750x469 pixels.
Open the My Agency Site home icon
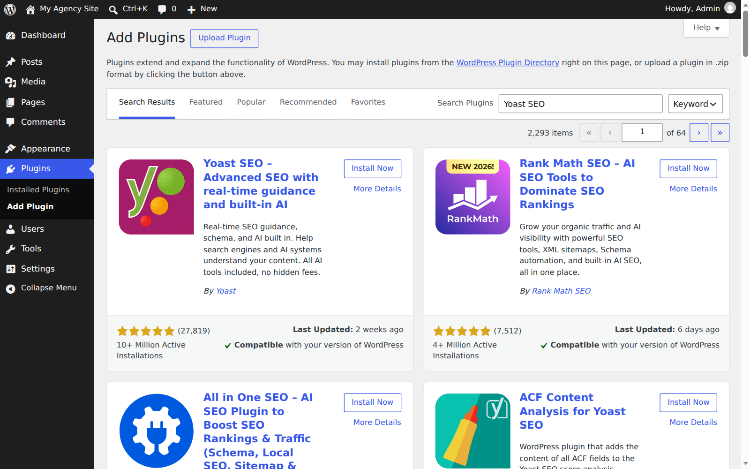click(x=30, y=9)
